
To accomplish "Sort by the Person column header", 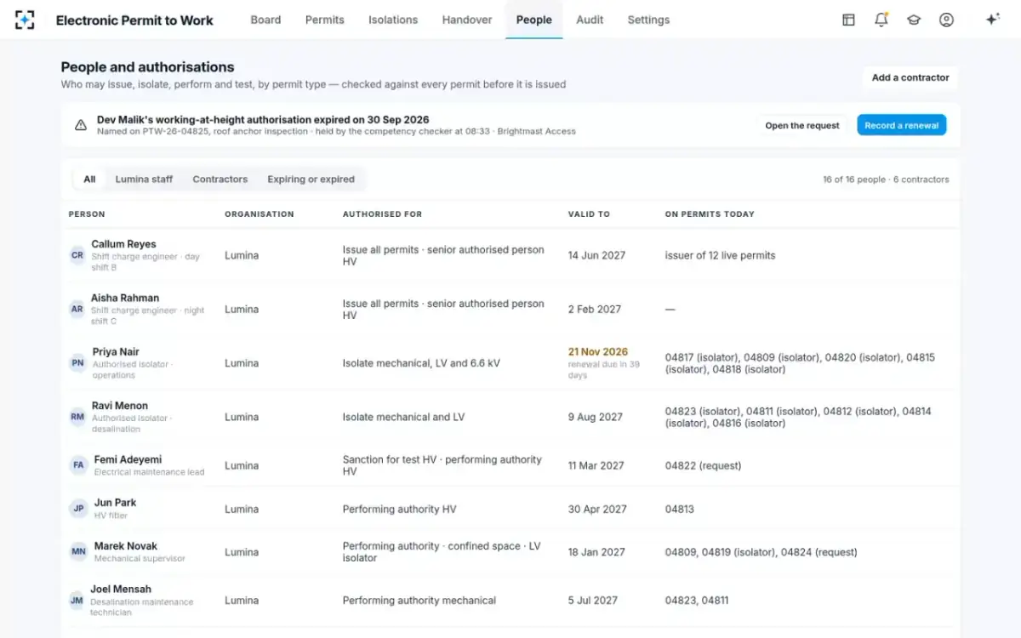I will pos(87,214).
